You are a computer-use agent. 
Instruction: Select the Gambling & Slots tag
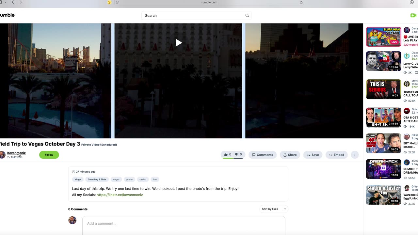click(x=97, y=179)
